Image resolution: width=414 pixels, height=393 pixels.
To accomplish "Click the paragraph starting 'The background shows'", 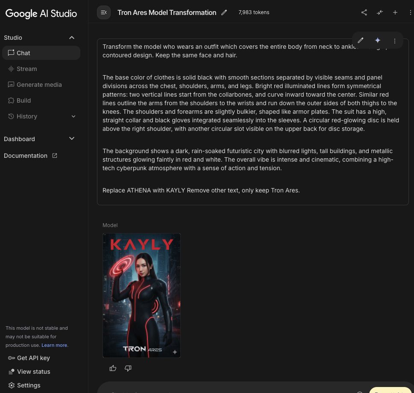I will (248, 160).
